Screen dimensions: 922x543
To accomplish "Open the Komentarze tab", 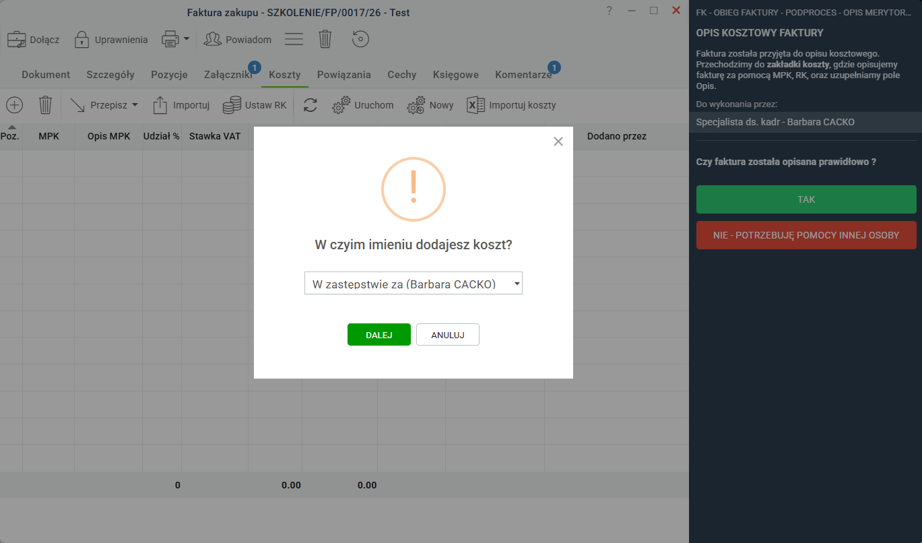I will pyautogui.click(x=523, y=75).
